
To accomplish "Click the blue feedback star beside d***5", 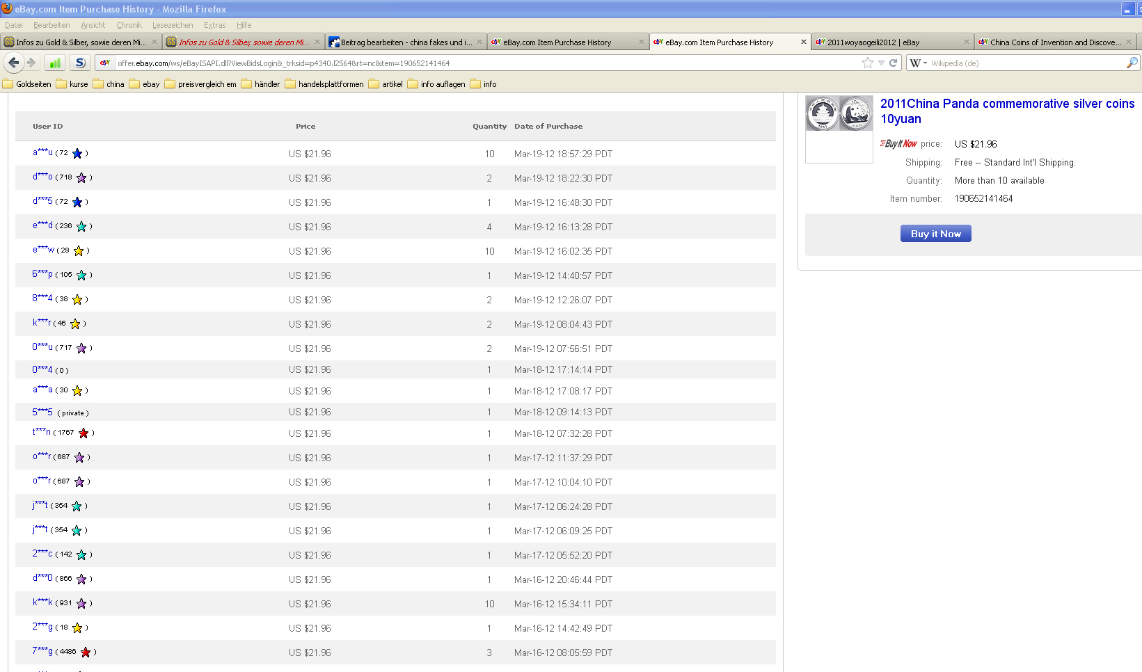I will (x=77, y=202).
